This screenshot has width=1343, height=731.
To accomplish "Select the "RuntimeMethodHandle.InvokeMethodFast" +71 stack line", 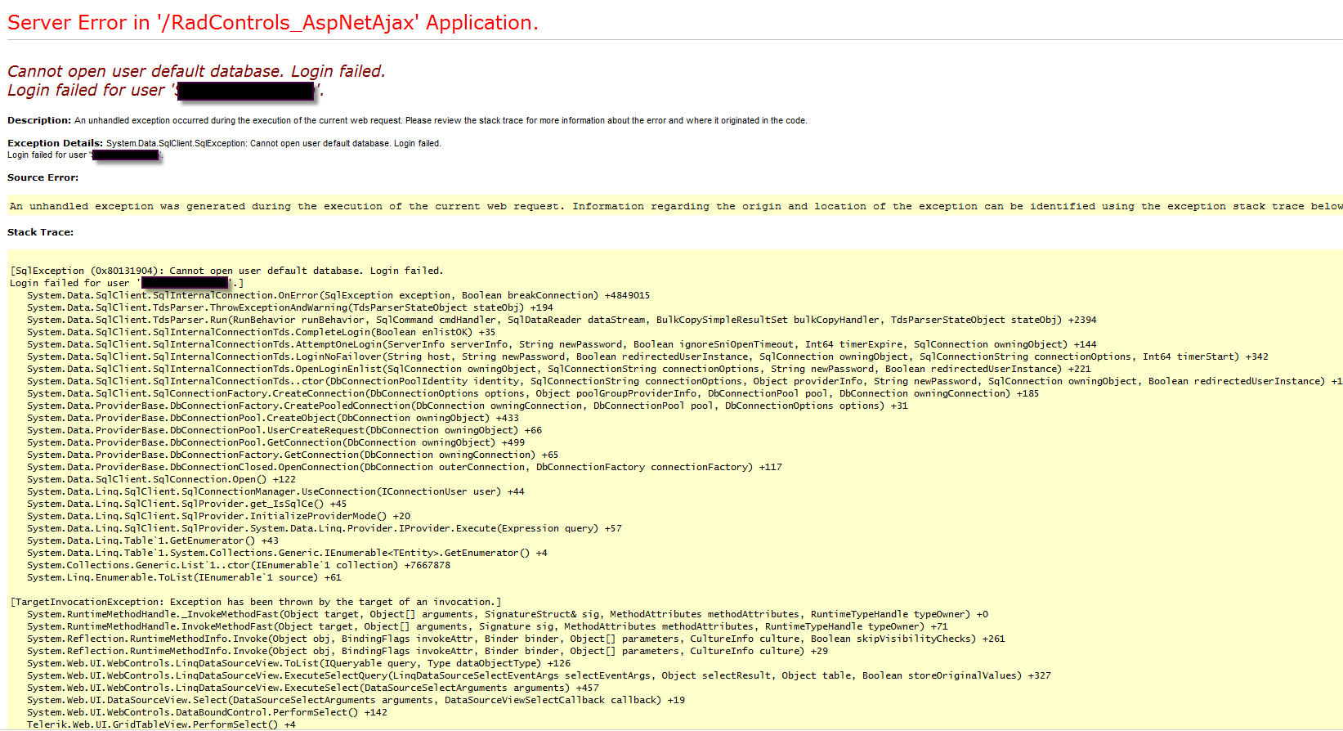I will point(487,626).
